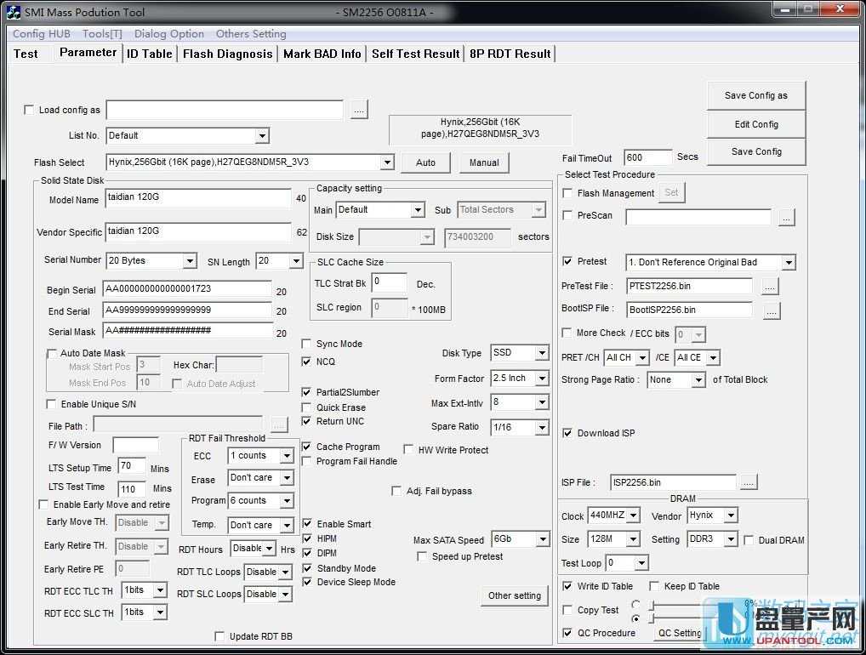Click the SMI app icon in title bar
866x655 pixels.
pos(13,12)
